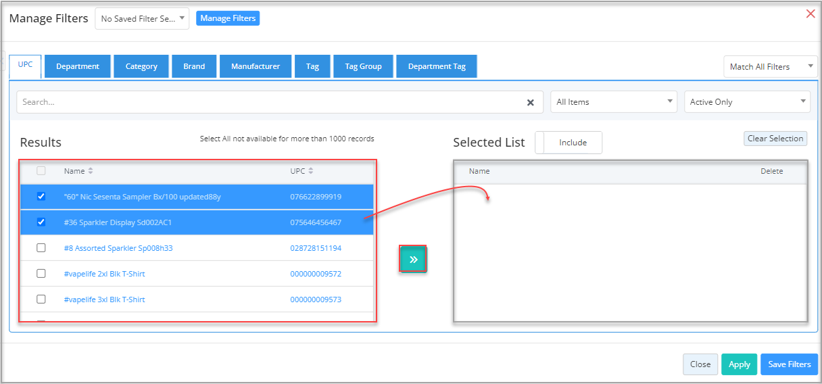
Task: Click the Save Filters button
Action: [790, 364]
